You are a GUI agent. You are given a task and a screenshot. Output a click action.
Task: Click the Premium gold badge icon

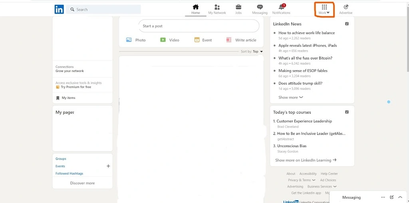58,87
